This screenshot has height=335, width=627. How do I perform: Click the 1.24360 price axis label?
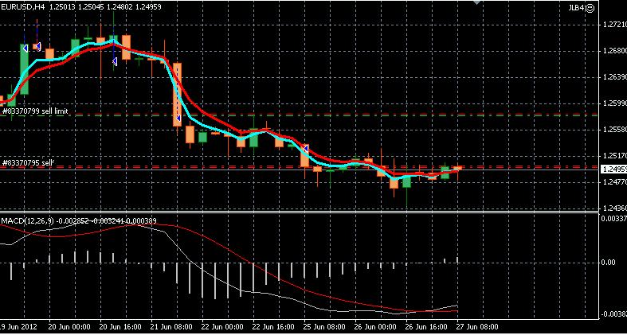[x=611, y=208]
